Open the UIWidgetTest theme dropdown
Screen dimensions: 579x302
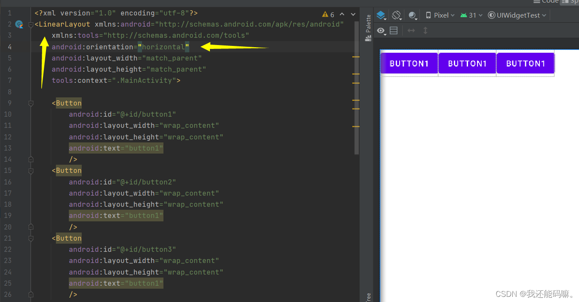tap(517, 15)
